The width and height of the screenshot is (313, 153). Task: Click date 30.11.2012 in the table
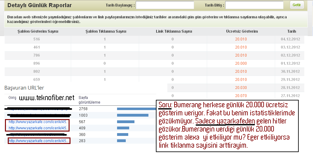290,72
